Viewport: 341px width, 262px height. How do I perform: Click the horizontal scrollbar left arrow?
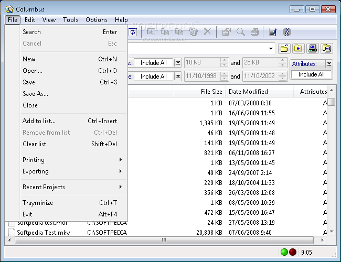tap(9, 240)
